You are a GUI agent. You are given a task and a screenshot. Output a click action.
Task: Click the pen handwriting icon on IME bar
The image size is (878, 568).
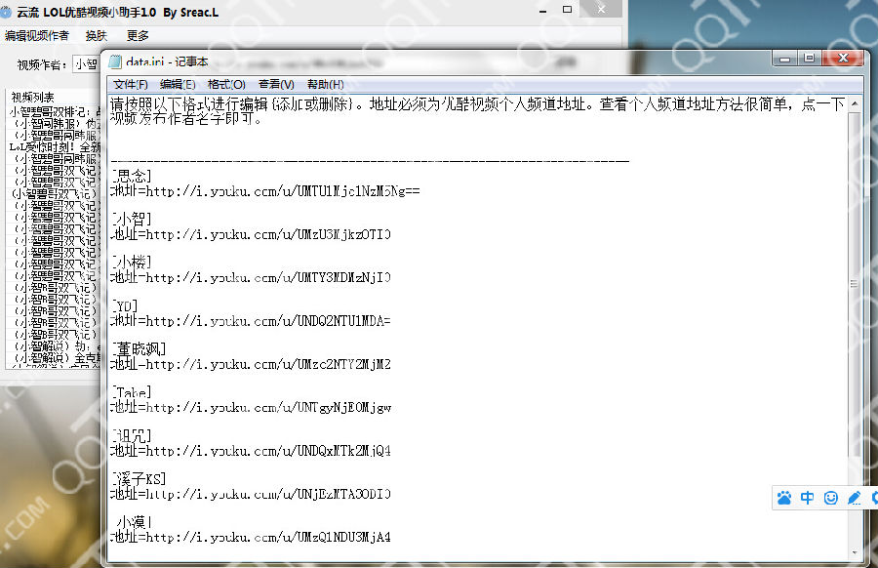coord(854,498)
